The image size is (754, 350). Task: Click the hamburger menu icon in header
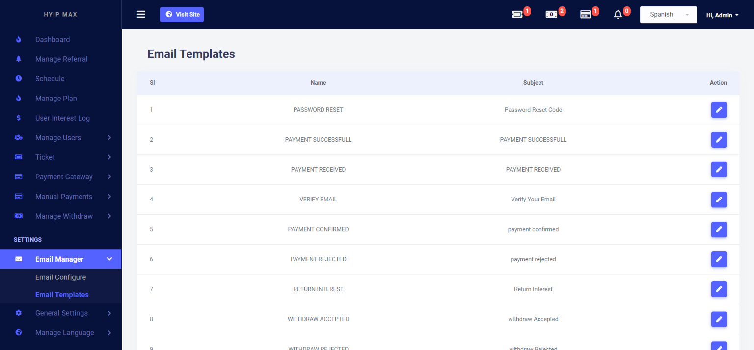pyautogui.click(x=141, y=15)
